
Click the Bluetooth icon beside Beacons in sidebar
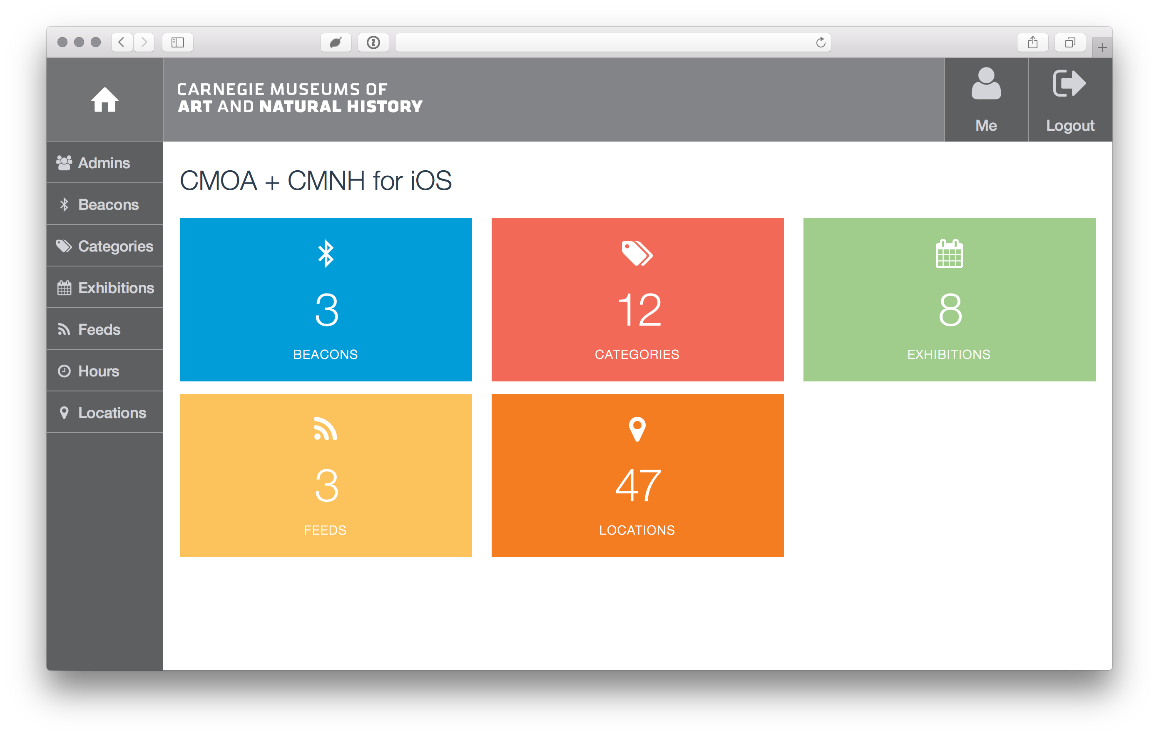(x=64, y=204)
